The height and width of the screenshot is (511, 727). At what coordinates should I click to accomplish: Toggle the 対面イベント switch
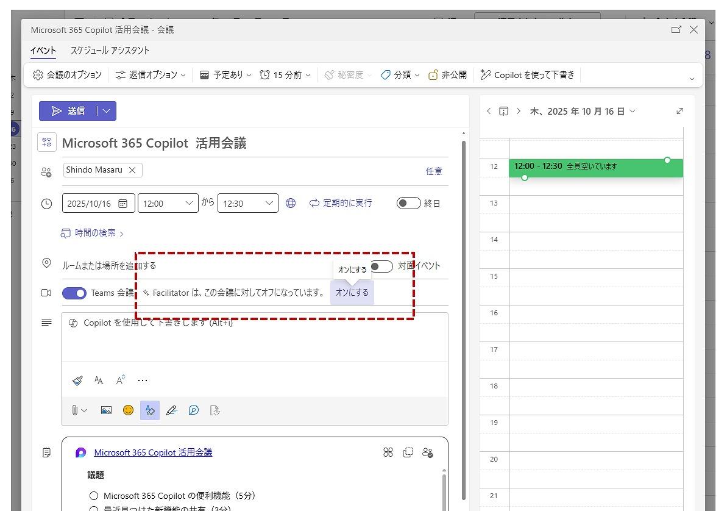click(382, 266)
